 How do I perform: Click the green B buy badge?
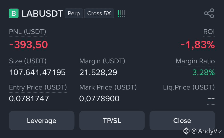[x=14, y=13]
